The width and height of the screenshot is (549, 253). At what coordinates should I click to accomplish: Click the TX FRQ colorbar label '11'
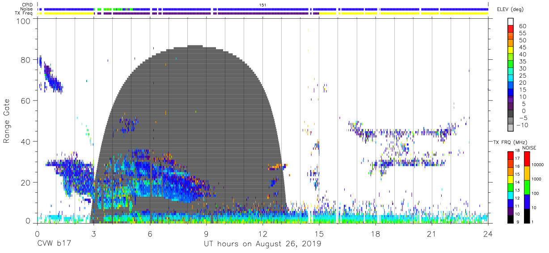pos(517,206)
